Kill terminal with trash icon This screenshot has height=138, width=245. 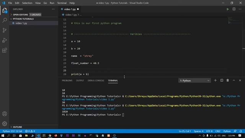tap(228, 80)
